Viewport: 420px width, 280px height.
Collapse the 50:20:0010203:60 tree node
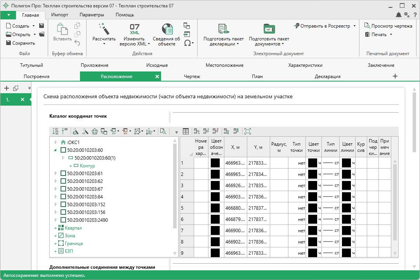(56, 150)
